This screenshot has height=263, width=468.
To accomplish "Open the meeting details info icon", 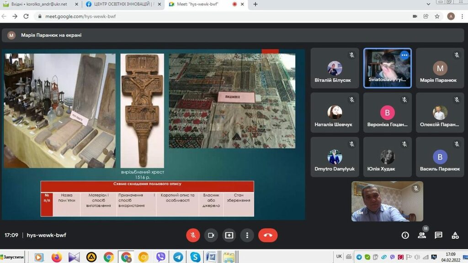I will coord(405,235).
